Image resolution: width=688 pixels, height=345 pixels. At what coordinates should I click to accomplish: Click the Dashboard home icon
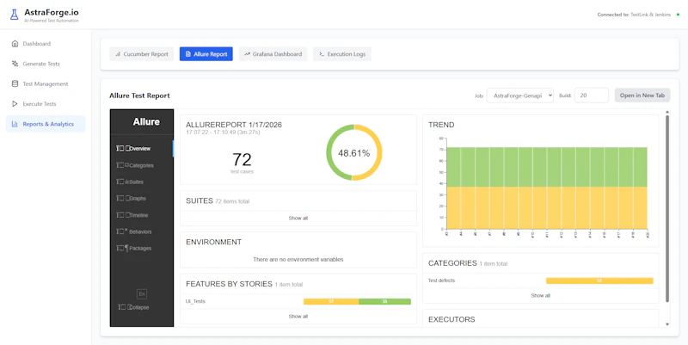(x=15, y=44)
